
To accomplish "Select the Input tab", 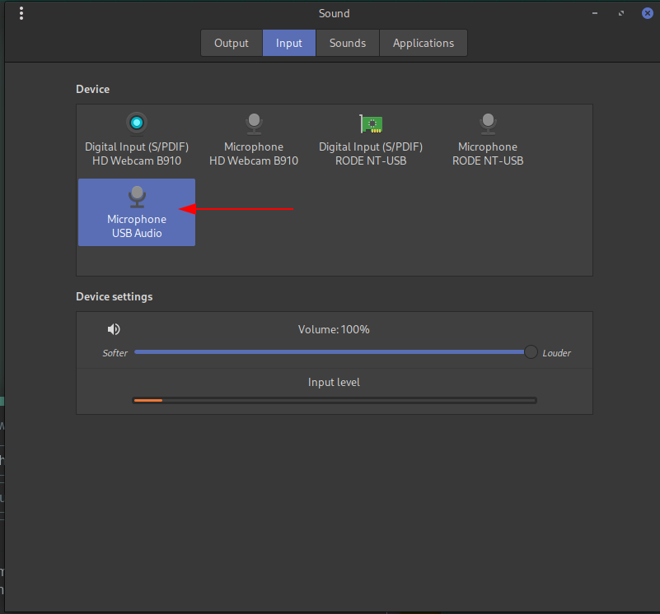I will click(x=289, y=43).
